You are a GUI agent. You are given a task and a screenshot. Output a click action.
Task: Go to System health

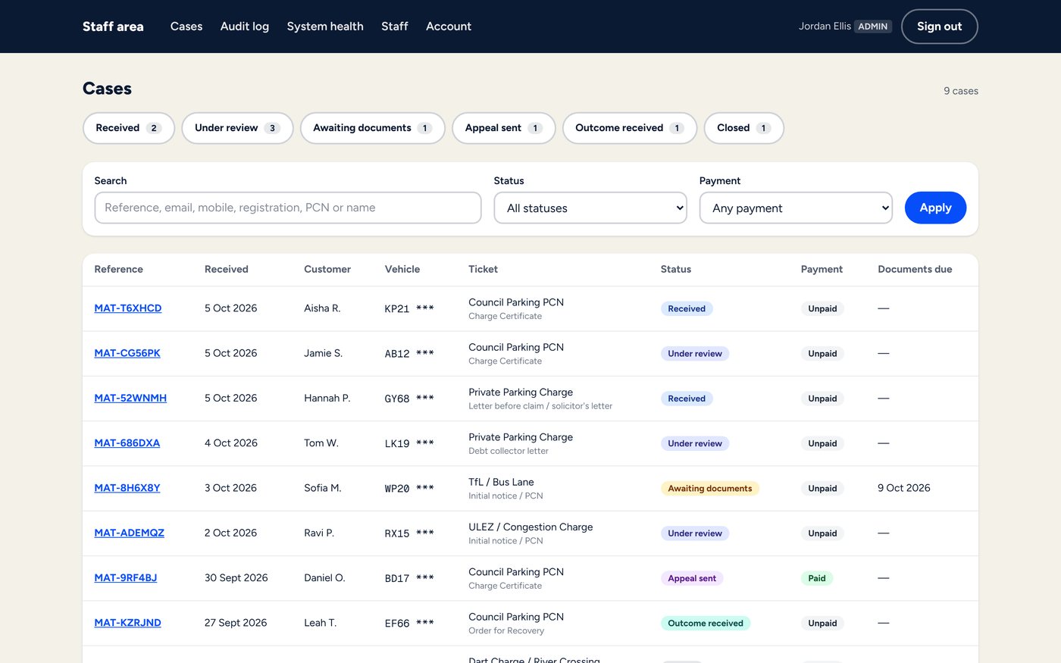pyautogui.click(x=325, y=27)
